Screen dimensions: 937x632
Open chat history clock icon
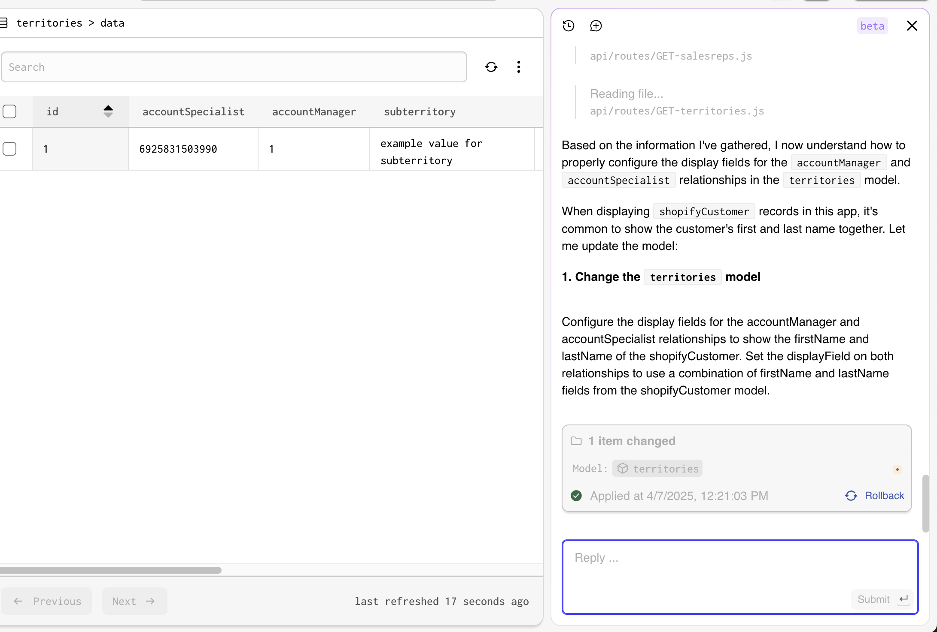(x=569, y=26)
